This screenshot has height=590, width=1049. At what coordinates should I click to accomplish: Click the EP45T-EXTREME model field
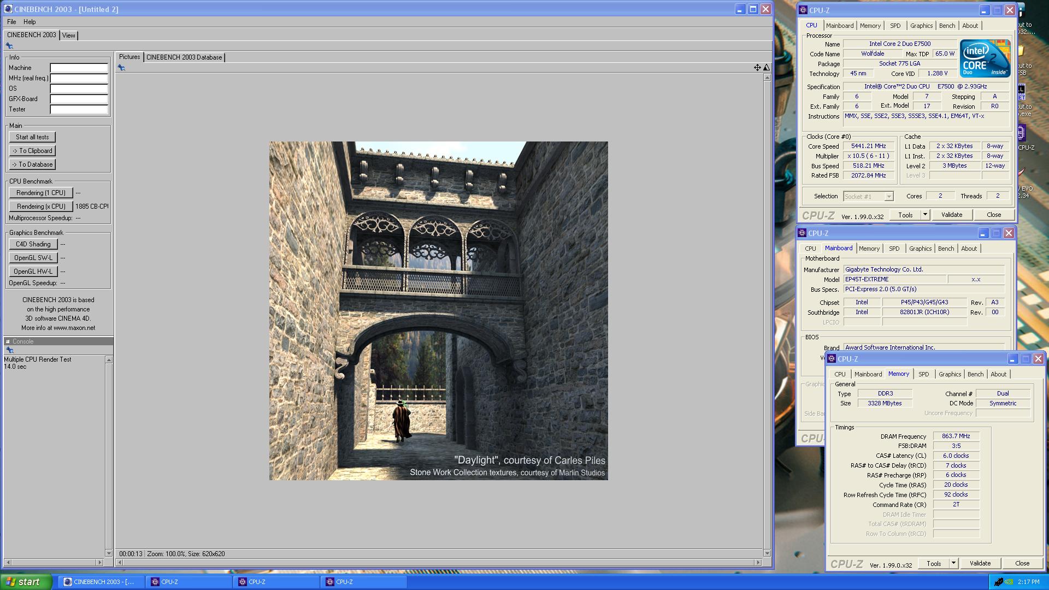pyautogui.click(x=894, y=279)
